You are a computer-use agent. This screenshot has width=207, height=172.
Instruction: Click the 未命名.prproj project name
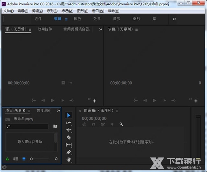pyautogui.click(x=23, y=119)
